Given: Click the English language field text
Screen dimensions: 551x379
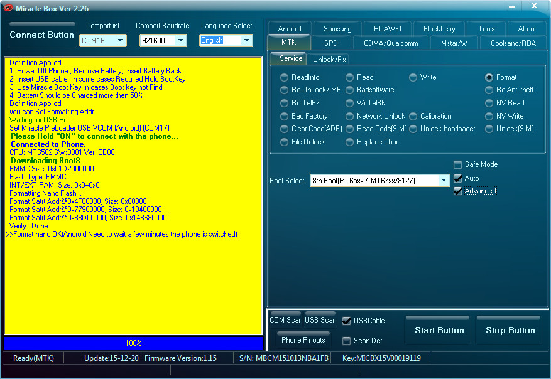Looking at the screenshot, I should click(212, 40).
